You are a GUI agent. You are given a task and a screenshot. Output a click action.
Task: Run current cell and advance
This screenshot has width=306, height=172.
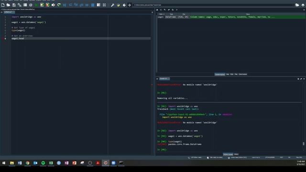(48, 5)
